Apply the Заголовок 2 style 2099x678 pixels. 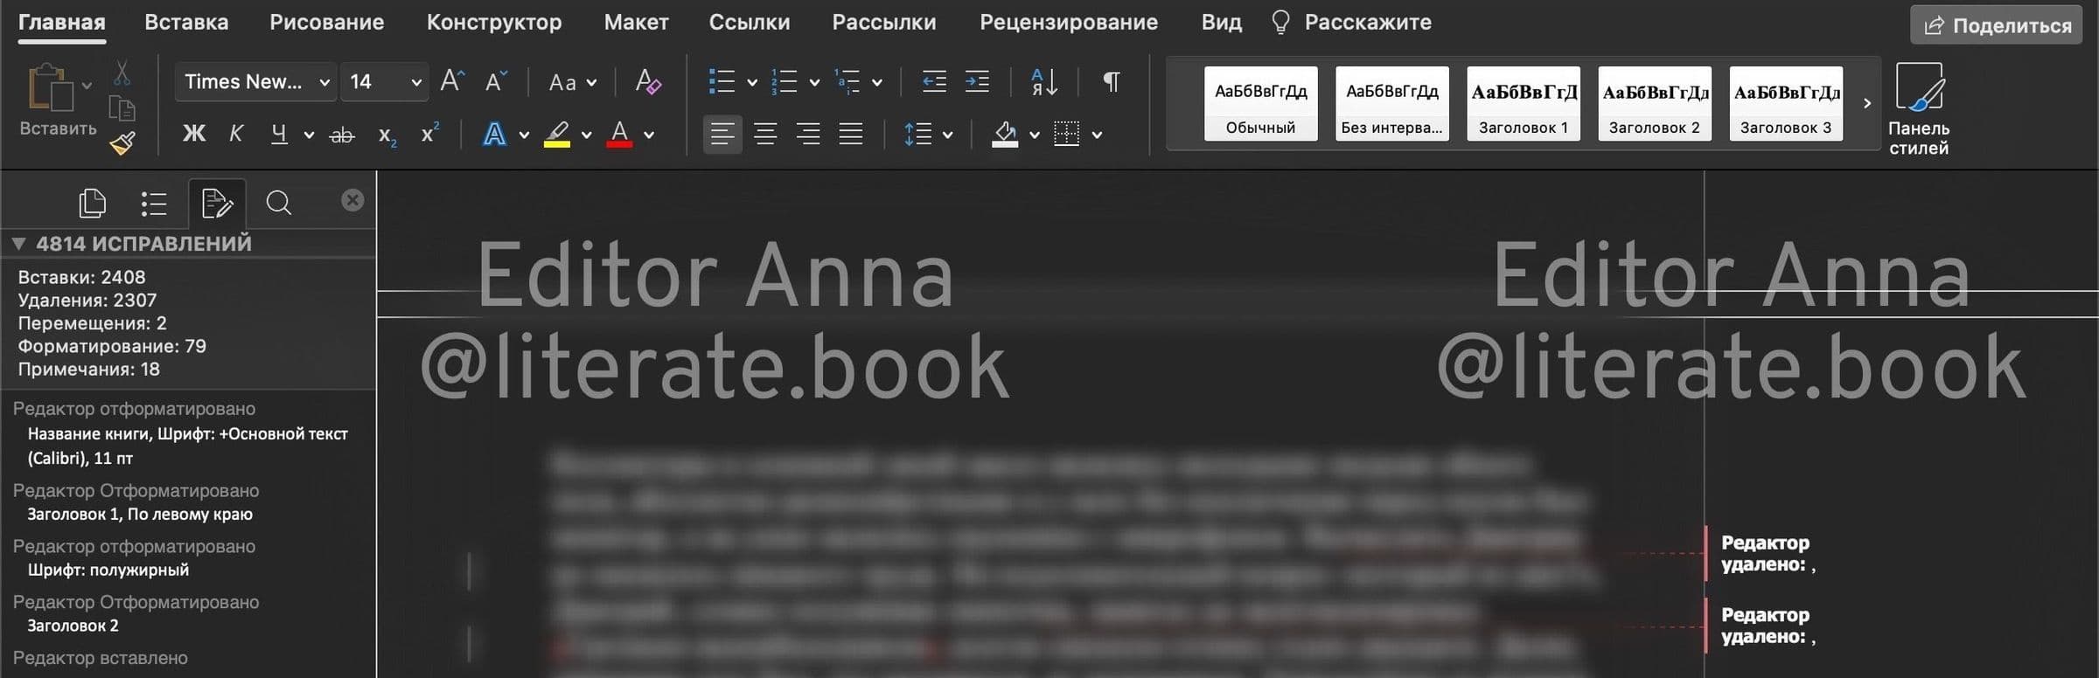[x=1654, y=103]
